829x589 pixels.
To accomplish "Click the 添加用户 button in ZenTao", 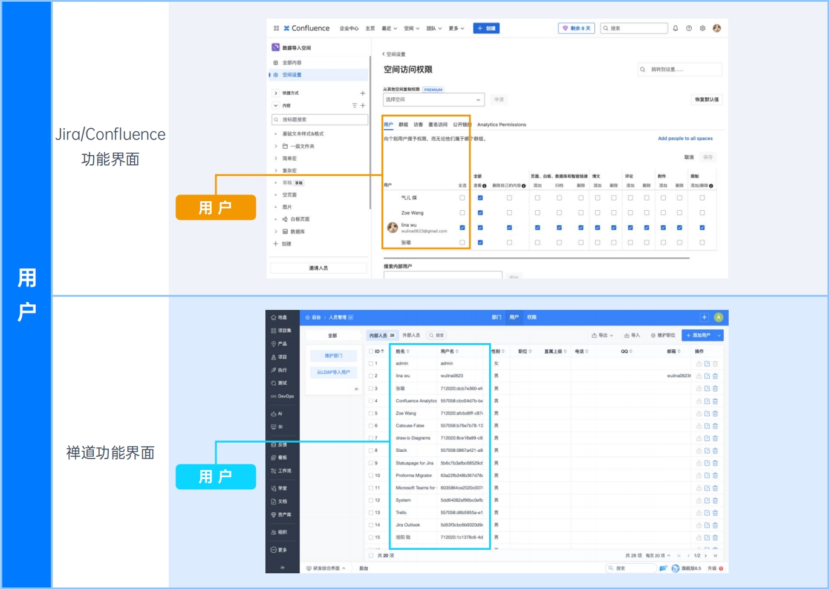I will [x=698, y=335].
